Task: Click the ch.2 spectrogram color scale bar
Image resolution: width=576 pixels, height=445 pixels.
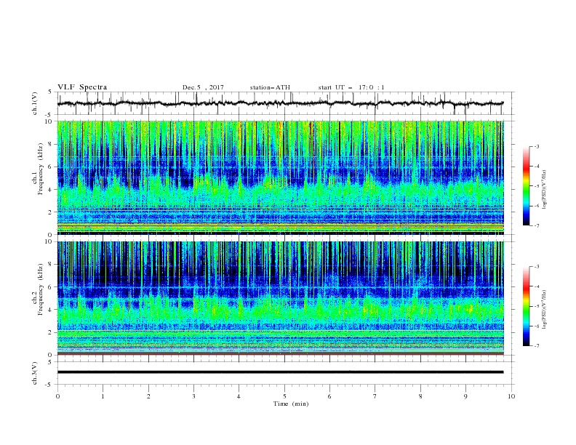Action: click(x=526, y=306)
